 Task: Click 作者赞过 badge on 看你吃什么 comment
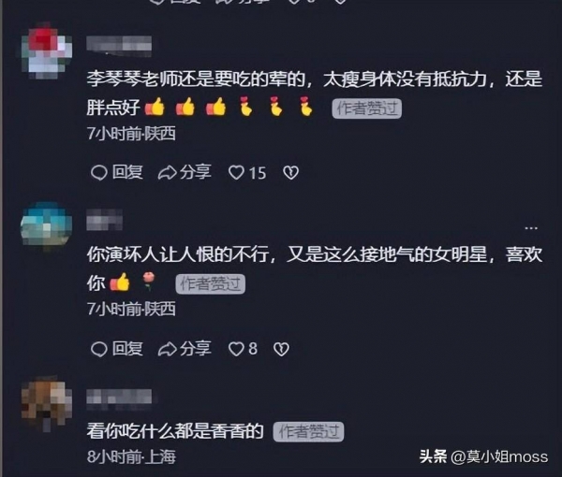308,431
